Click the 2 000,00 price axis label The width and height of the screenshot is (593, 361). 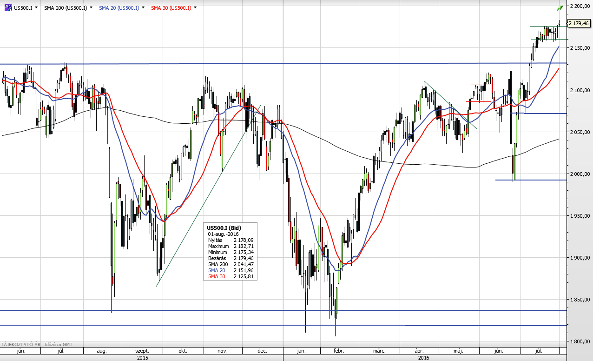click(x=579, y=174)
